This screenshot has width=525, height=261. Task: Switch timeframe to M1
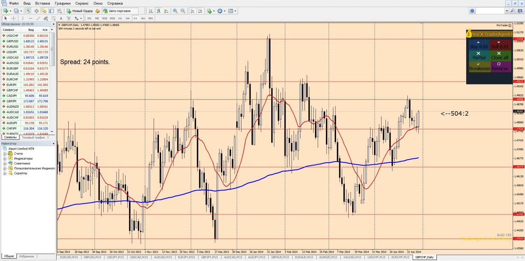coord(90,18)
